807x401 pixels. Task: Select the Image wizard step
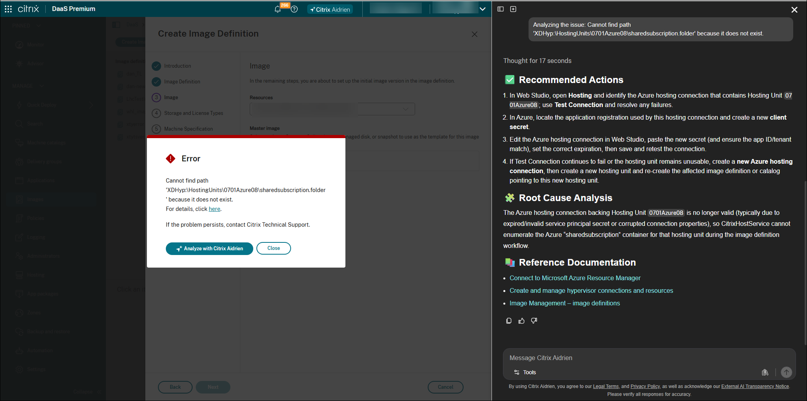[165, 97]
